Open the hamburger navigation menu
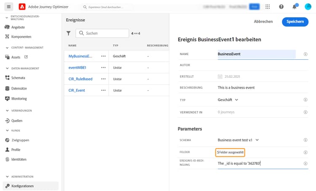Screen dimensions: 316x191 (9, 7)
